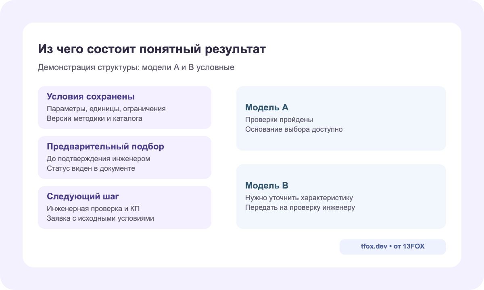484x290 pixels.
Task: Click the line "Передать на проверку инженеру"
Action: 300,207
